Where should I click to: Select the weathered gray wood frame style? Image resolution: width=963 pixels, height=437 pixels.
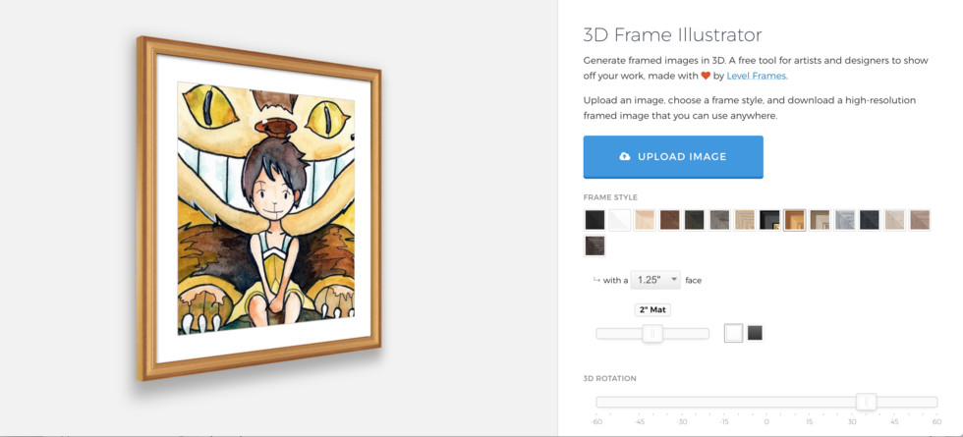coord(719,220)
